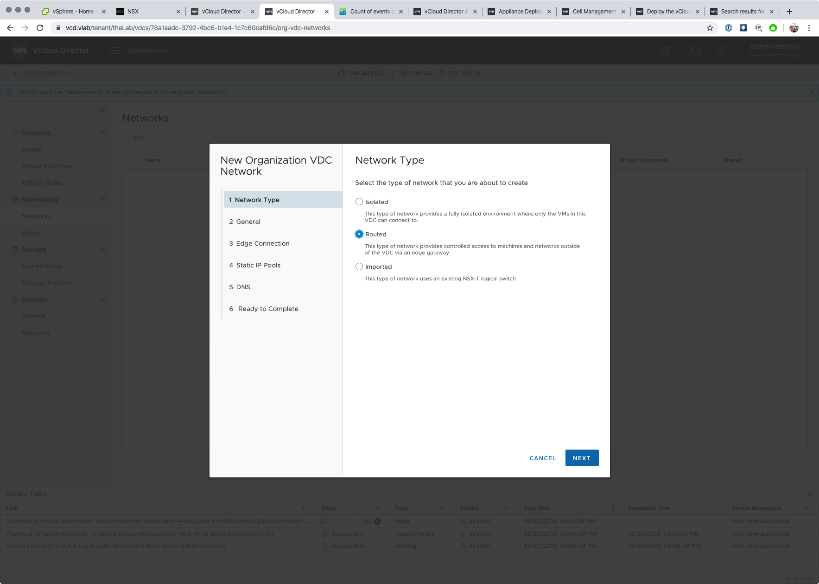Switch to the vSphere Home tab
The image size is (819, 584).
[x=72, y=12]
